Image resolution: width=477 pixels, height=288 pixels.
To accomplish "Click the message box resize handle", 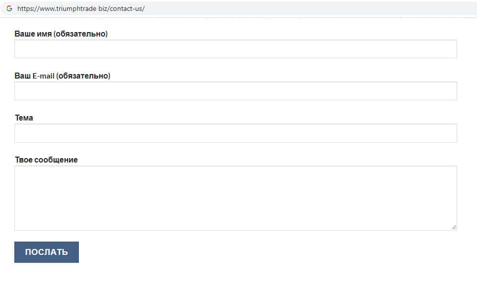I will pyautogui.click(x=454, y=227).
